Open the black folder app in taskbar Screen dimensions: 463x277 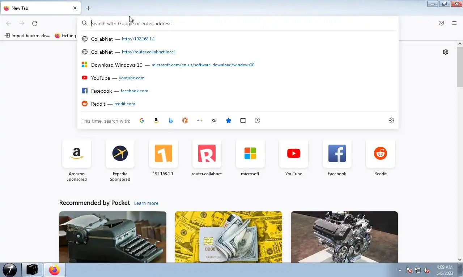click(32, 270)
